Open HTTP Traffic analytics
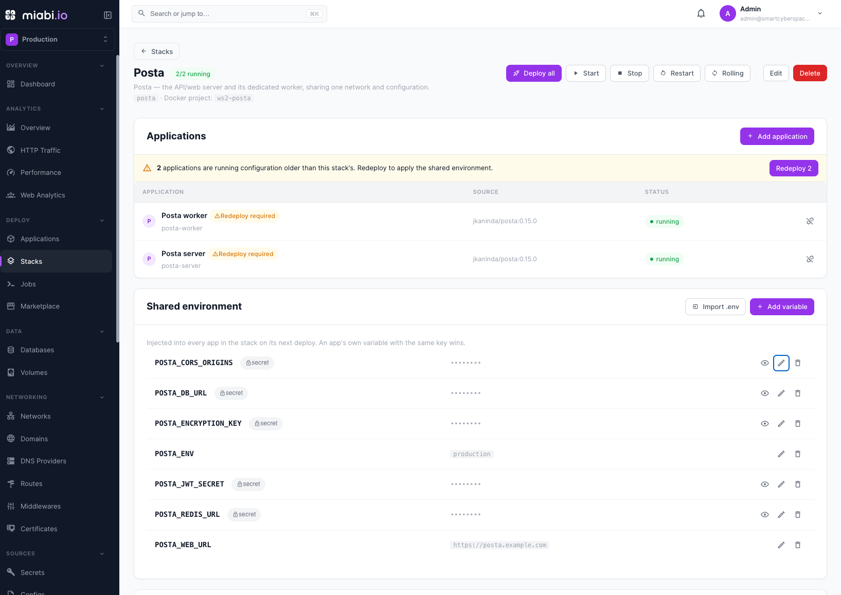Image resolution: width=841 pixels, height=595 pixels. [56, 151]
